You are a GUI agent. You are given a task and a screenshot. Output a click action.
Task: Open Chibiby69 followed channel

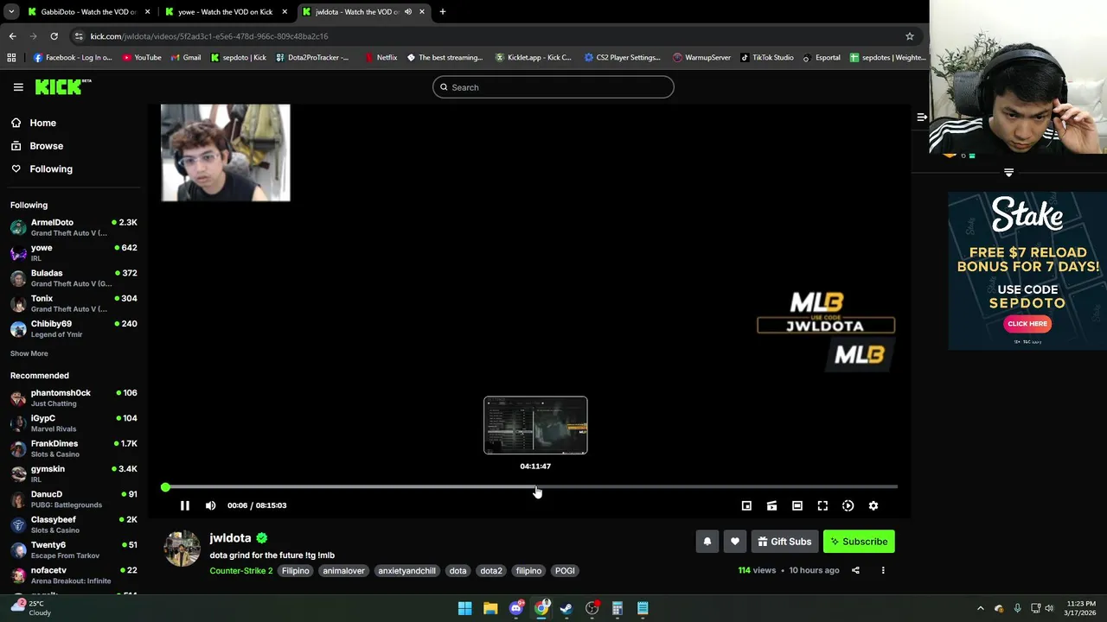(x=74, y=328)
